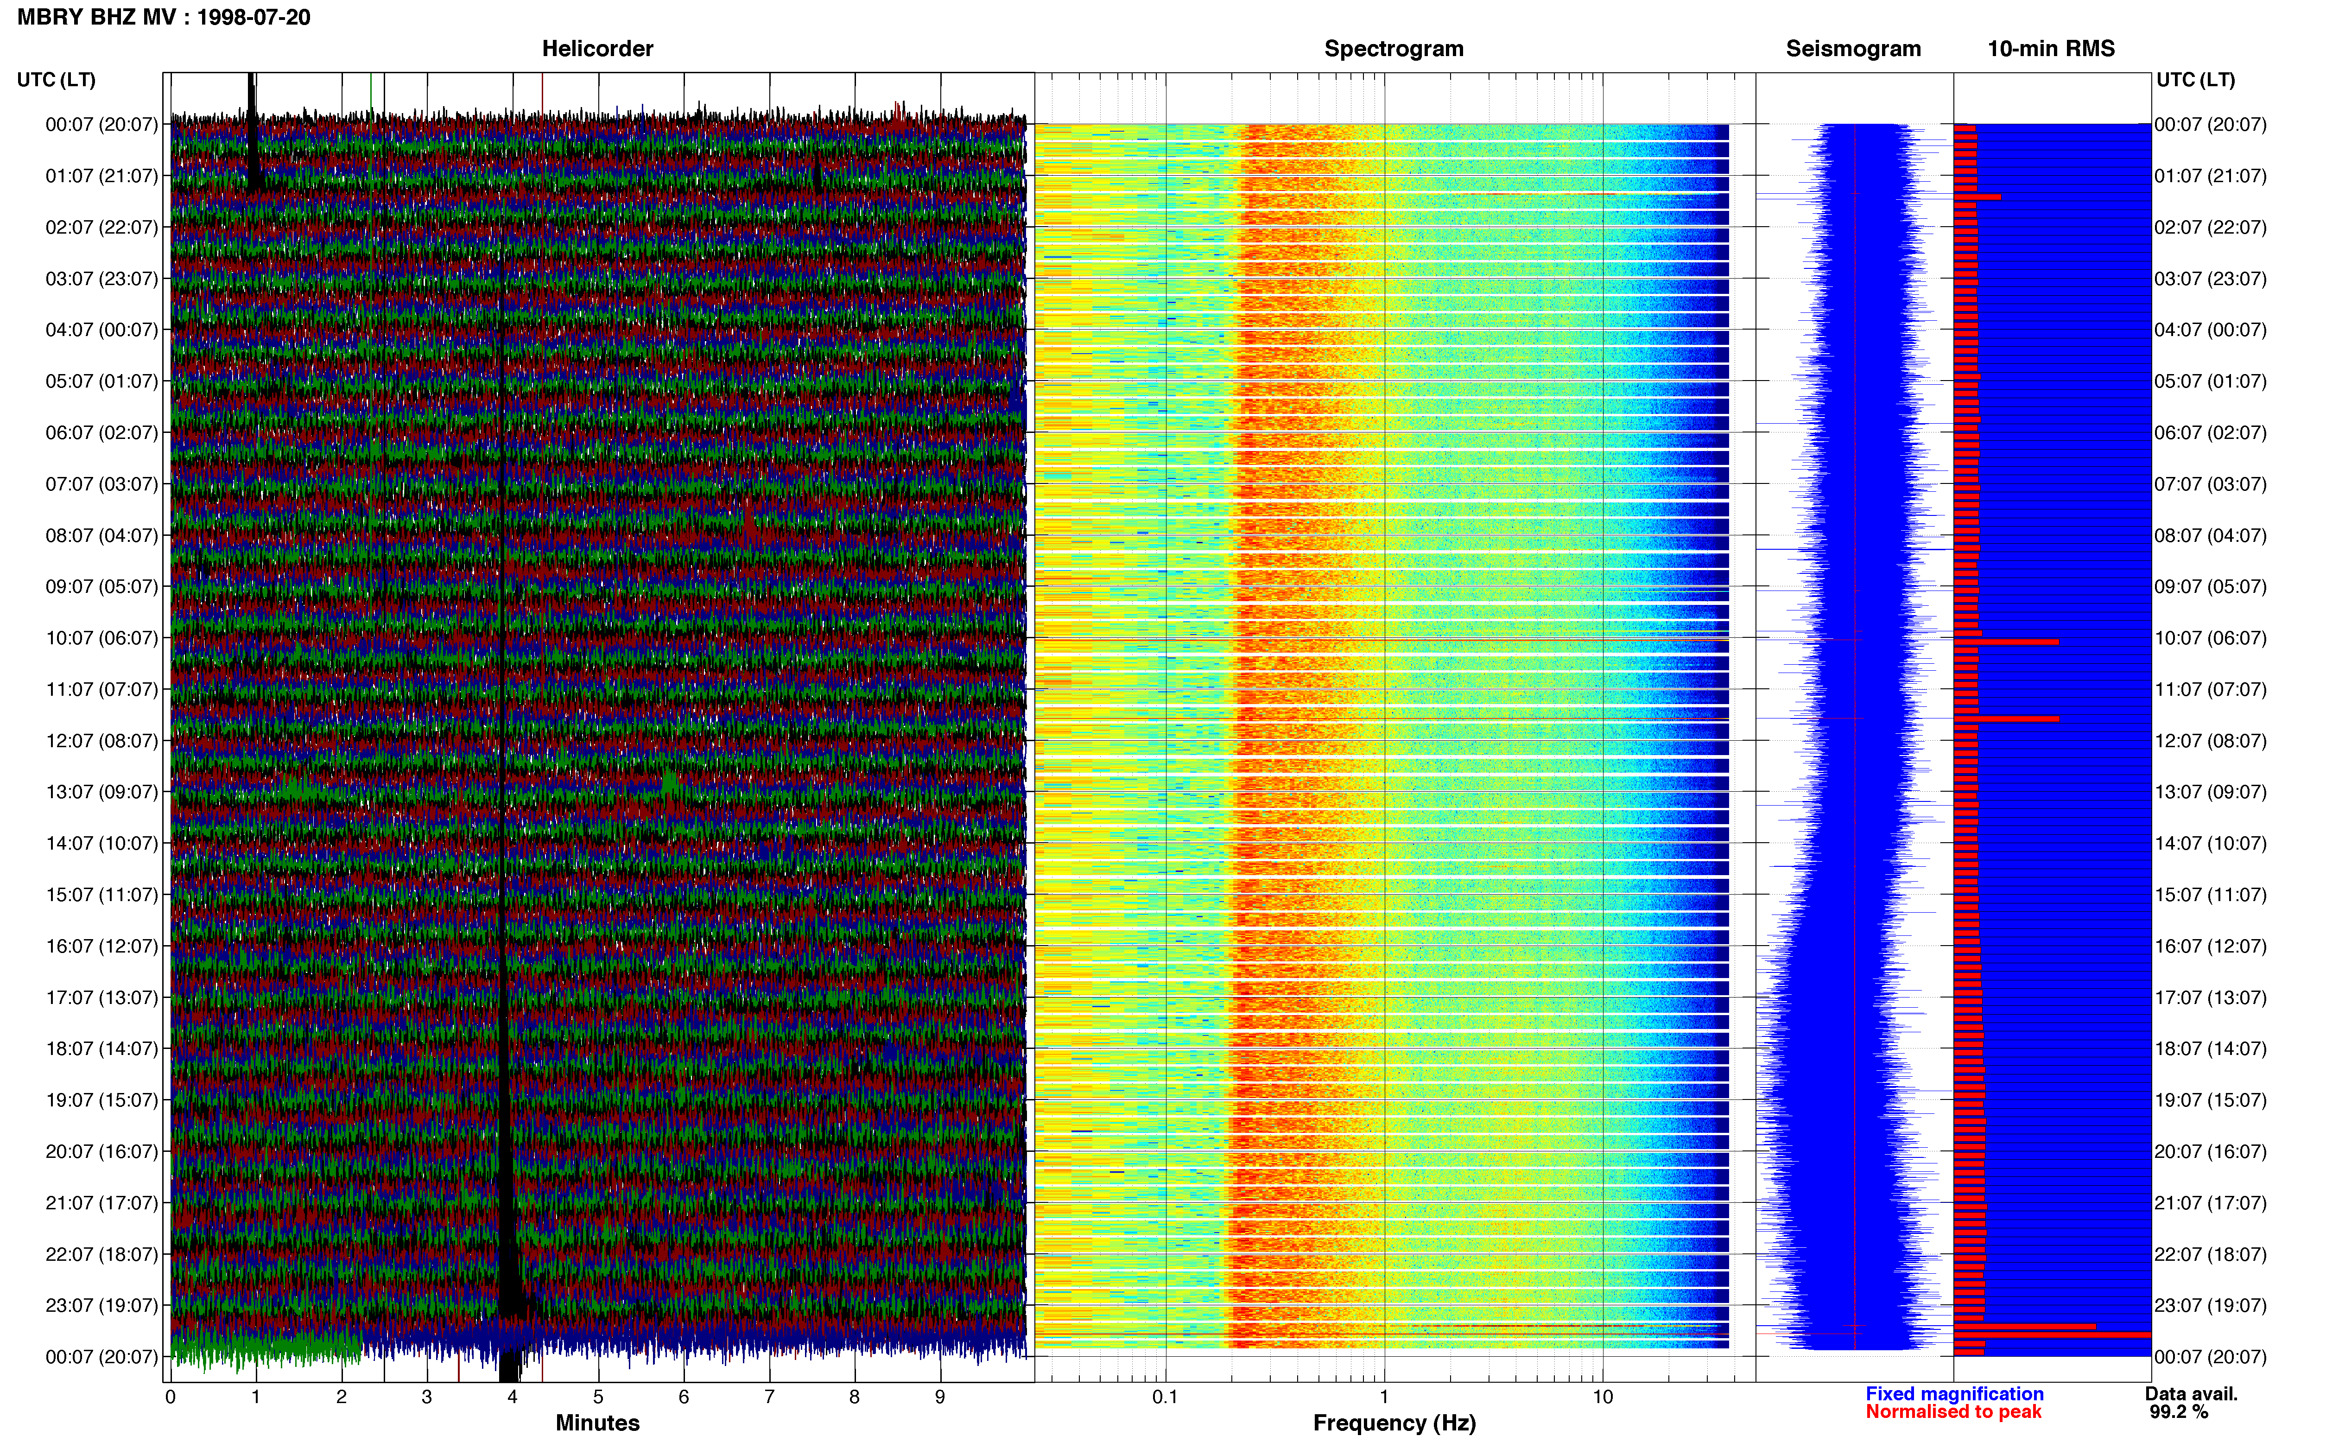
Task: Click left time label 15:07 (11:07)
Action: [x=101, y=895]
